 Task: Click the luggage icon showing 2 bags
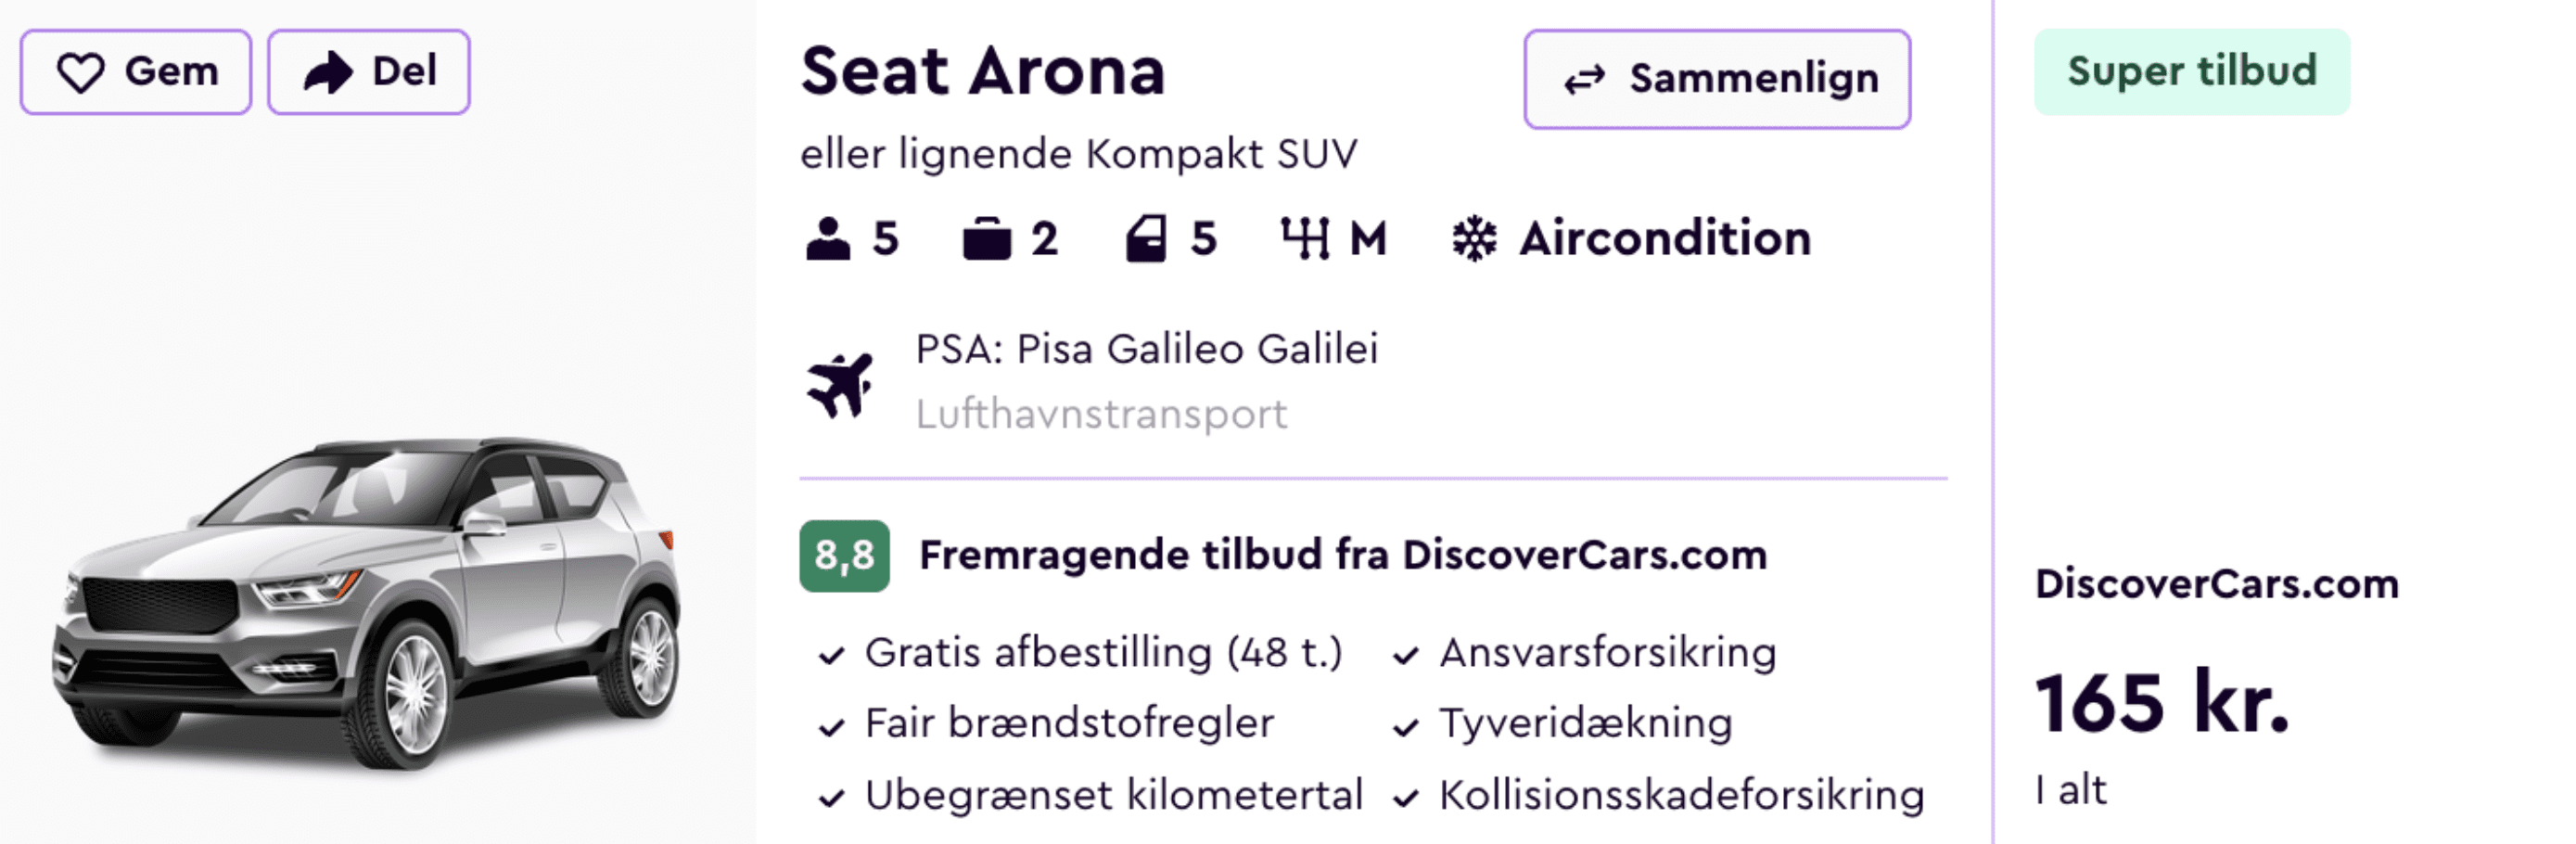986,237
